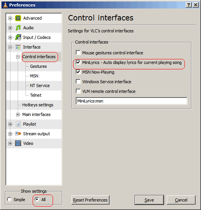Uncheck the MiniLyrics auto display lyrics checkbox
Image resolution: width=201 pixels, height=210 pixels.
click(x=78, y=62)
